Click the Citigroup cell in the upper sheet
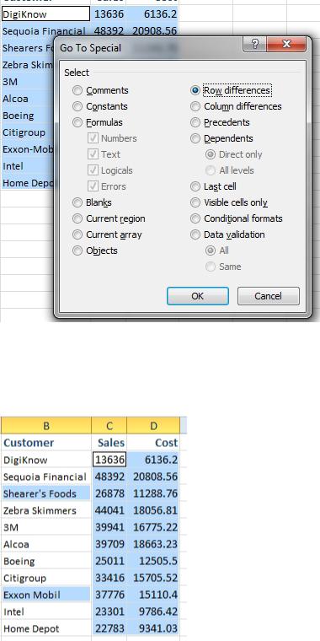 27,132
